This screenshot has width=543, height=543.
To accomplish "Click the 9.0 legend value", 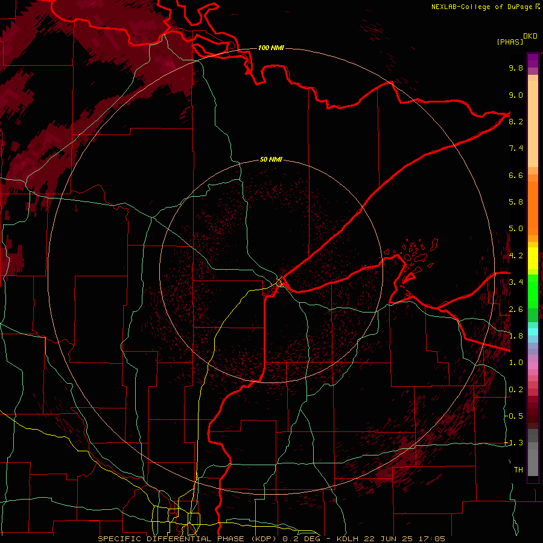I will point(516,95).
